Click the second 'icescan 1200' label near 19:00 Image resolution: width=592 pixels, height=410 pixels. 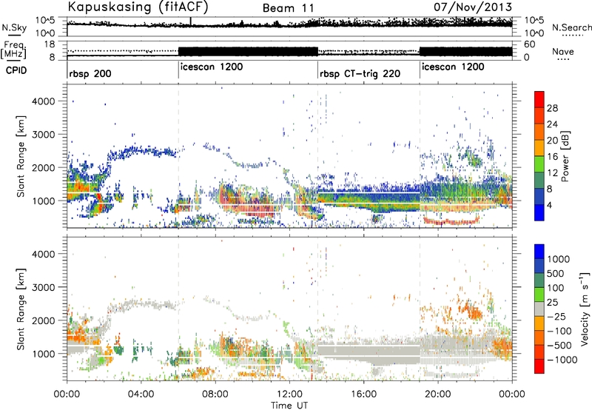[453, 67]
